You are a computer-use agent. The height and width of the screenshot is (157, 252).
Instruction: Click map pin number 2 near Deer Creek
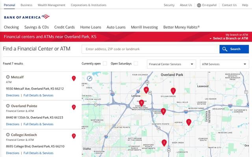coord(164,143)
